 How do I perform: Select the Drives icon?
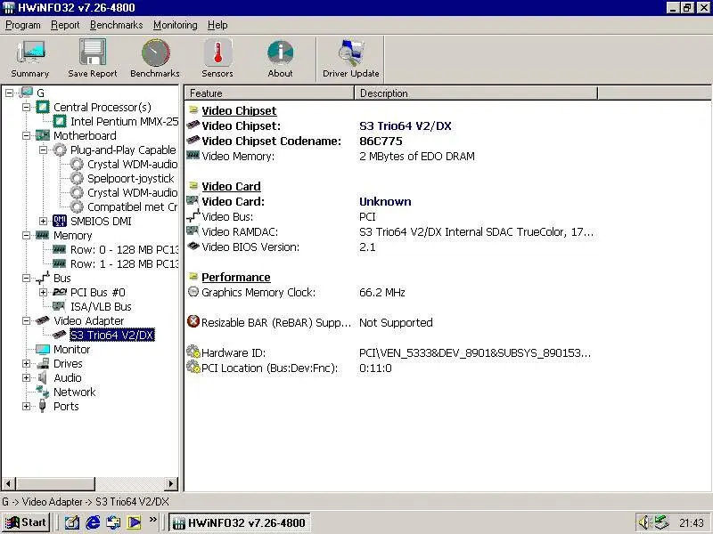click(43, 363)
